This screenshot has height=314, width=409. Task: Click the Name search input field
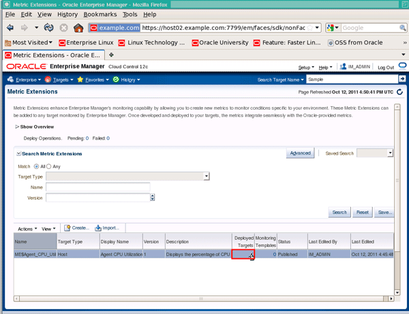[98, 187]
